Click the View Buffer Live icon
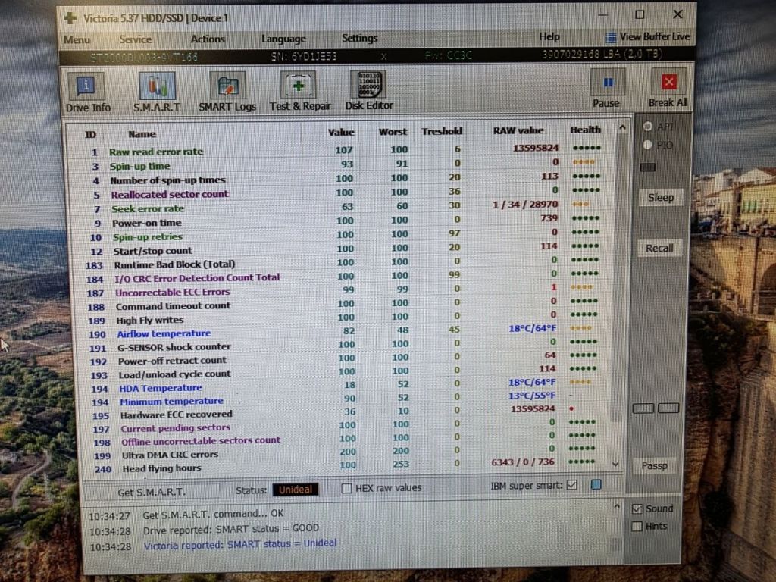Screen dimensions: 776x582 (612, 37)
